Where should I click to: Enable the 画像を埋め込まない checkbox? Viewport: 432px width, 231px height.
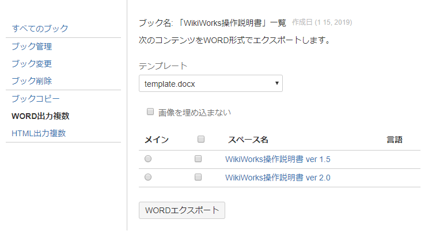150,111
